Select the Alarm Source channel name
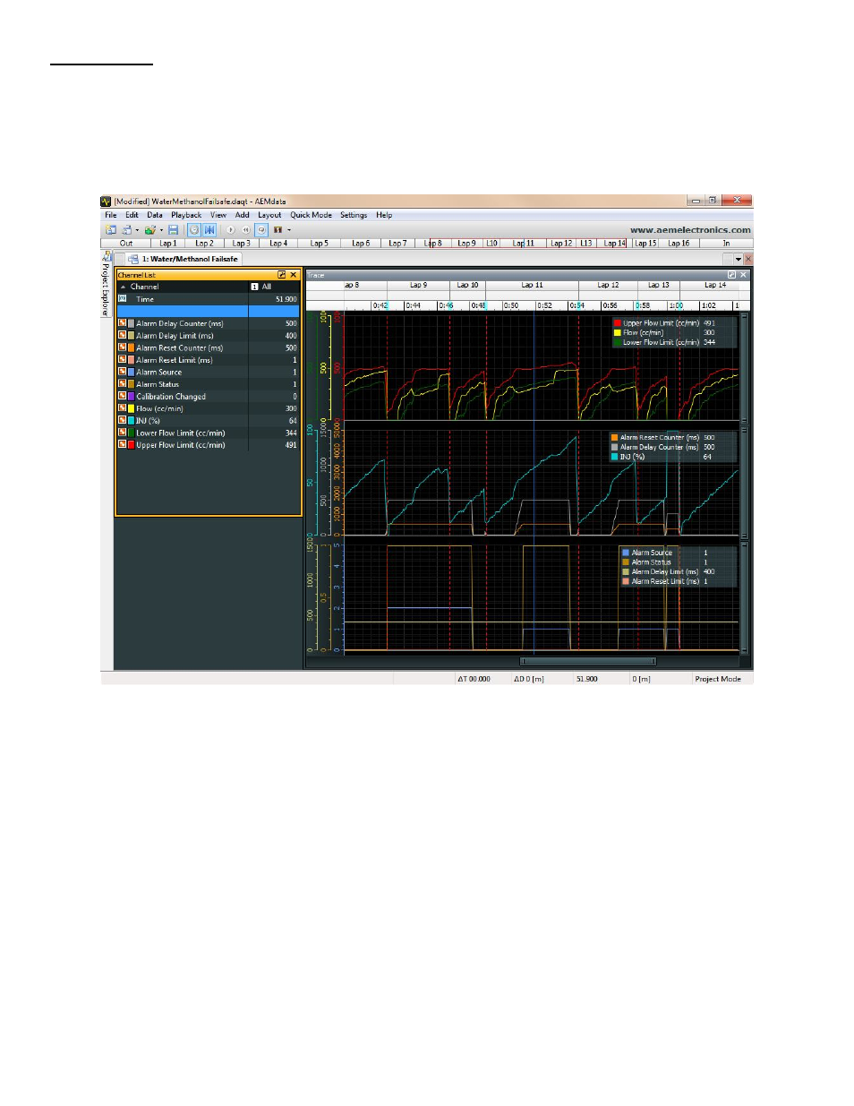854x1106 pixels. [159, 372]
